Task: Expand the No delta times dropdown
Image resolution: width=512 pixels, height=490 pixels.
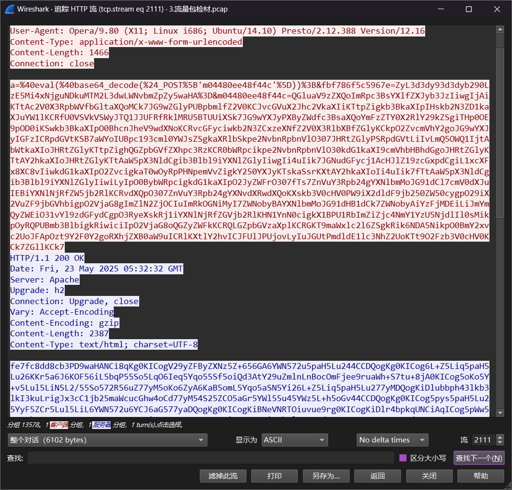Action: pos(392,440)
